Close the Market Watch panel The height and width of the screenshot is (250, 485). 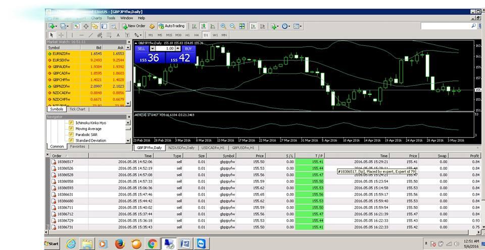pyautogui.click(x=129, y=42)
